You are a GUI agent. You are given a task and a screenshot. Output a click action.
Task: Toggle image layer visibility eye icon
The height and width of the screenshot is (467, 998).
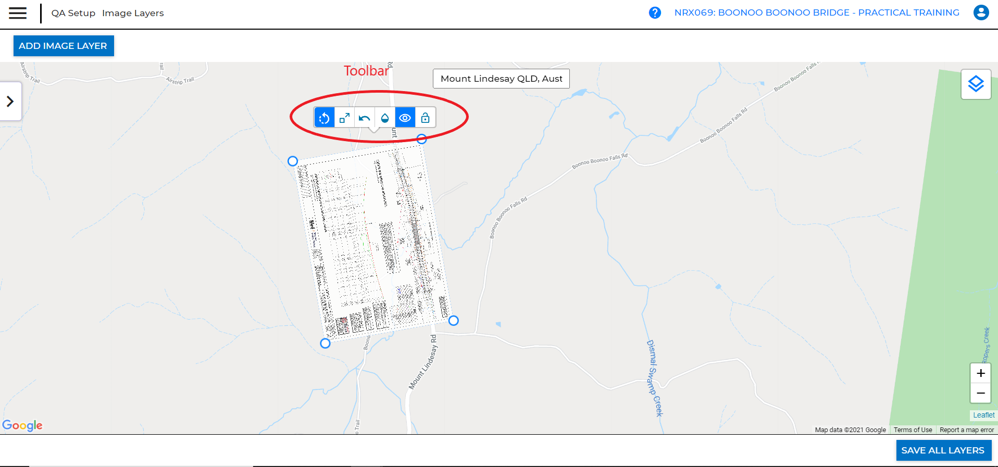[x=405, y=118]
